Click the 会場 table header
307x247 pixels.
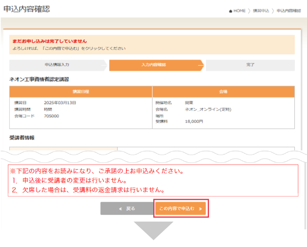point(223,92)
